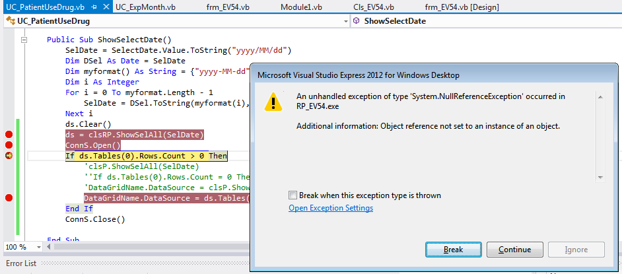
Task: Click the Public Sub ShowSelectDate() declaration
Action: pyautogui.click(x=109, y=40)
